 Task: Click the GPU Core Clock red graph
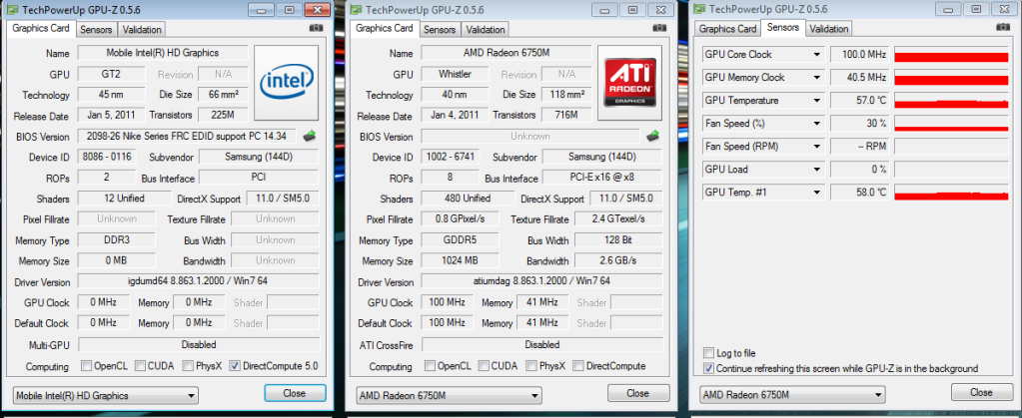click(952, 55)
